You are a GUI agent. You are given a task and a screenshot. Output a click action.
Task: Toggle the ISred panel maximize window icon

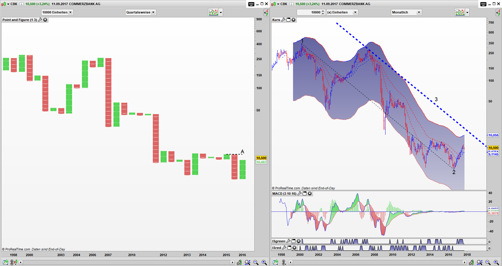coord(289,248)
